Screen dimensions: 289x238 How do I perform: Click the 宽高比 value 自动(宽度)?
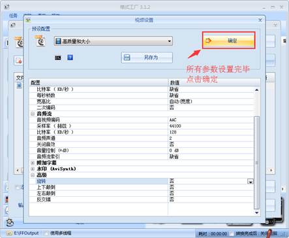181,101
